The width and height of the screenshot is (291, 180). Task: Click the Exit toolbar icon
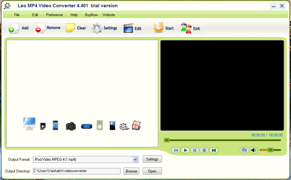[x=186, y=28]
